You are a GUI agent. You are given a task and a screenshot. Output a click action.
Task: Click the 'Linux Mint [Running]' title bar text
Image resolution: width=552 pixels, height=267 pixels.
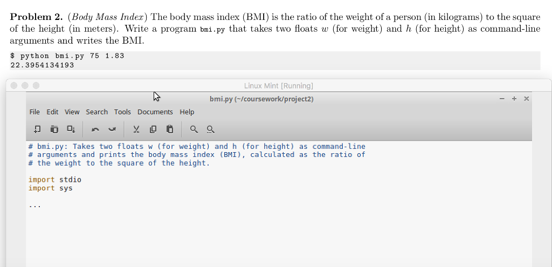(x=279, y=86)
